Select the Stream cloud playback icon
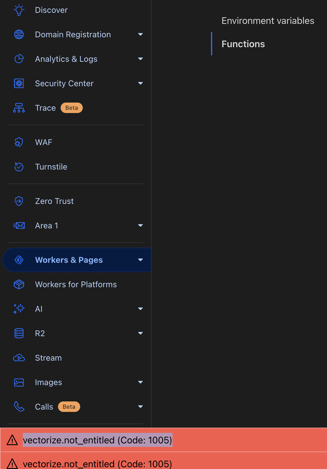Image resolution: width=327 pixels, height=469 pixels. click(x=18, y=358)
